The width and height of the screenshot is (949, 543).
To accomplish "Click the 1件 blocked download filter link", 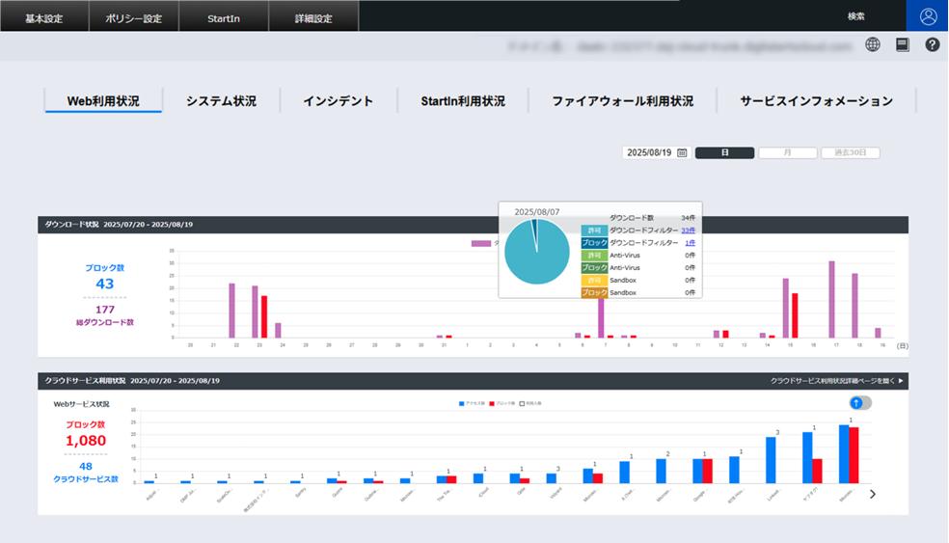I will (690, 243).
